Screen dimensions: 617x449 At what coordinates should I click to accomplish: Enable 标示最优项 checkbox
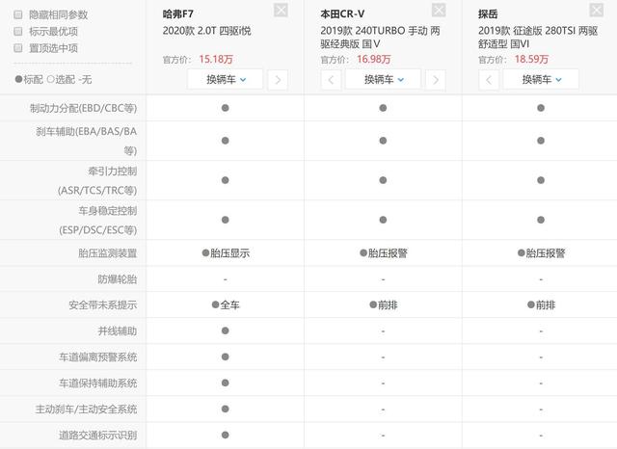click(x=18, y=32)
